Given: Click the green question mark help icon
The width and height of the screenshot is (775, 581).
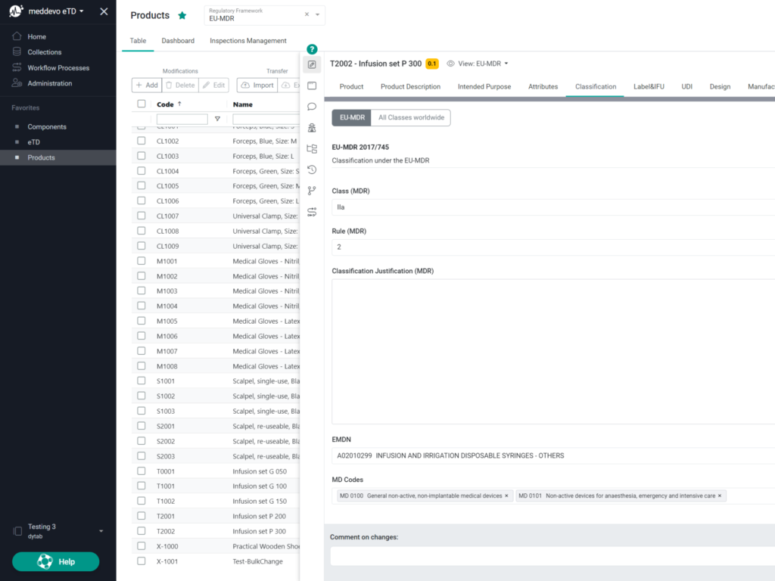Looking at the screenshot, I should tap(312, 49).
